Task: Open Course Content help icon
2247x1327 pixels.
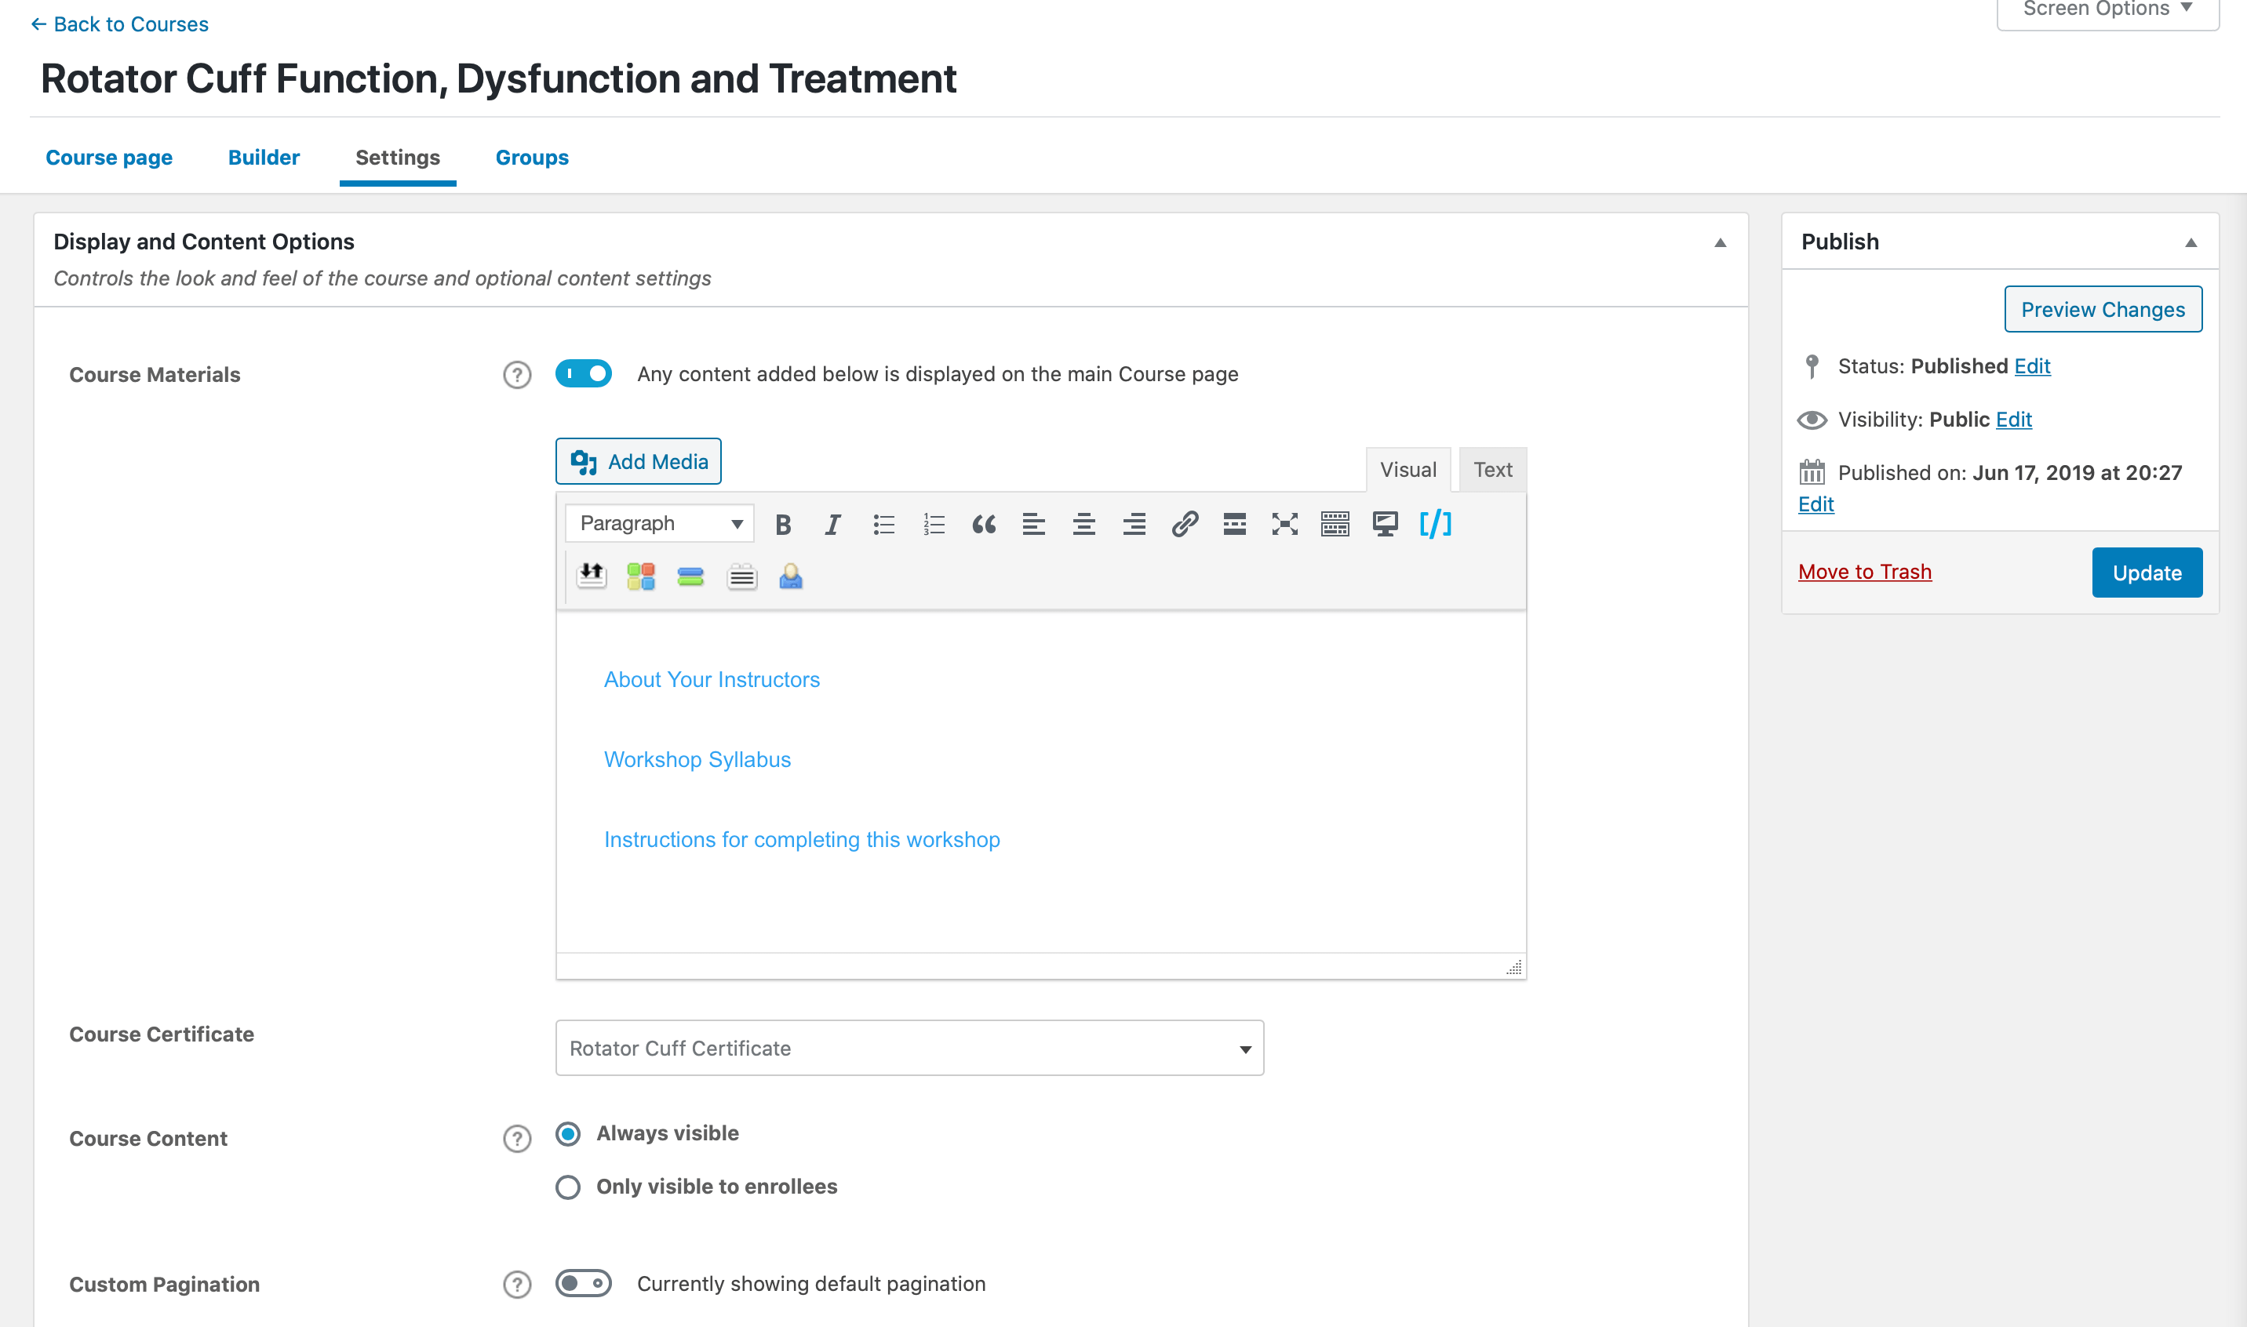Action: 517,1138
